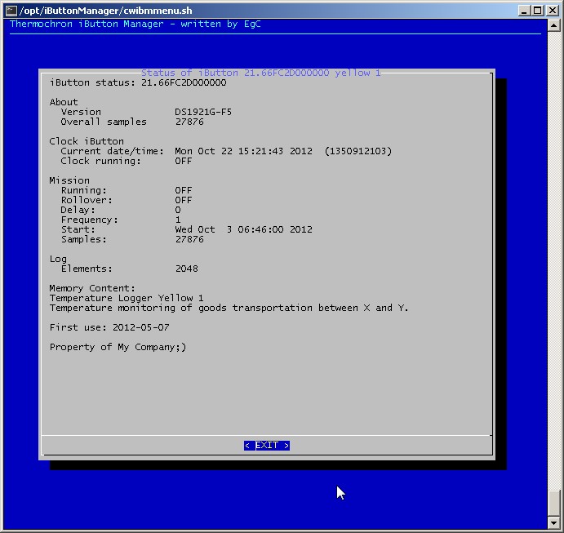Click the scrollbar up arrow
The width and height of the screenshot is (564, 533).
[553, 25]
